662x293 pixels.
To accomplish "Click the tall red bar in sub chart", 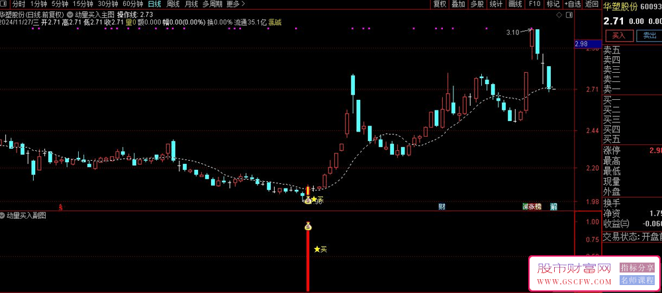I will click(308, 261).
